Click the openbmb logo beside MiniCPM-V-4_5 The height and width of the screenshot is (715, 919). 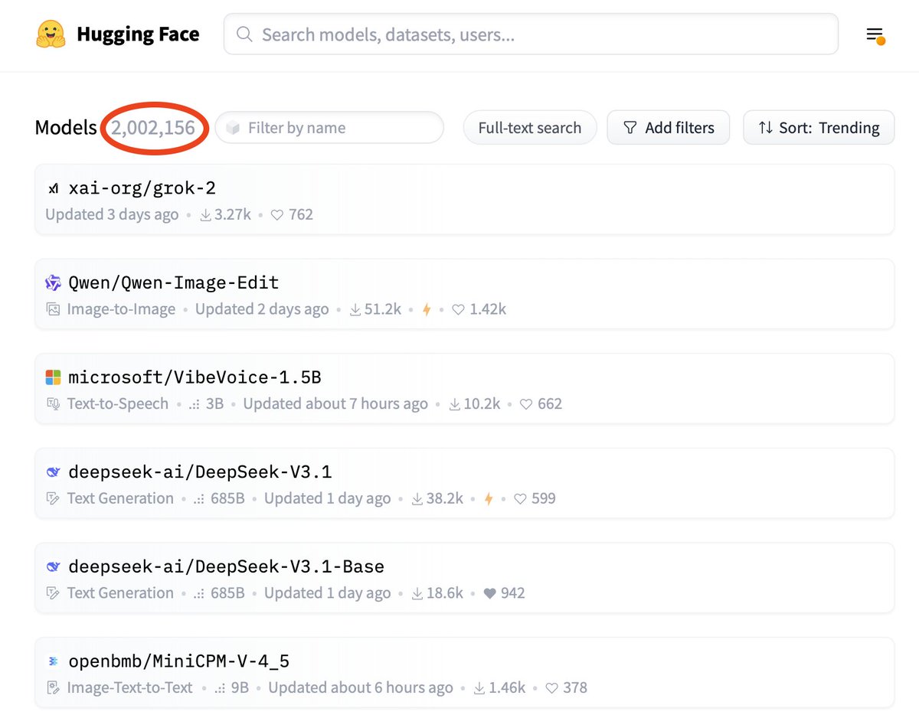pos(53,661)
